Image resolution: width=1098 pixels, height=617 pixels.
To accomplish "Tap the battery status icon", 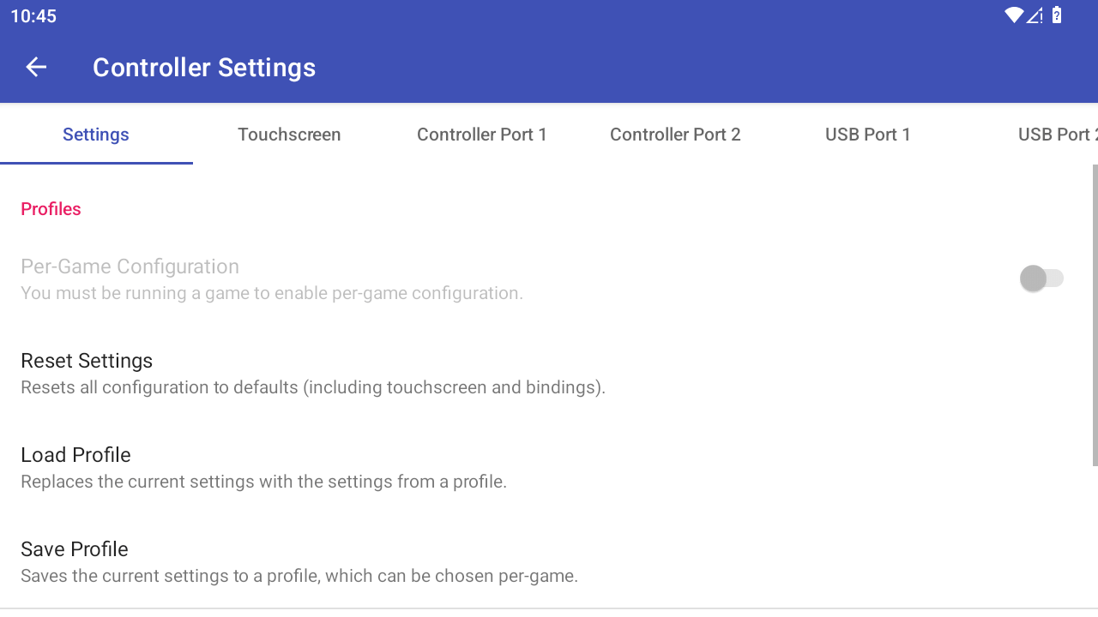I will click(1057, 15).
